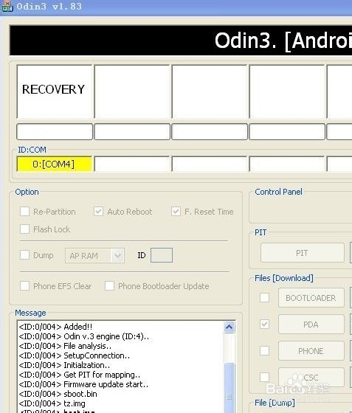Tick the CSC file checkbox
This screenshot has width=352, height=413.
264,377
